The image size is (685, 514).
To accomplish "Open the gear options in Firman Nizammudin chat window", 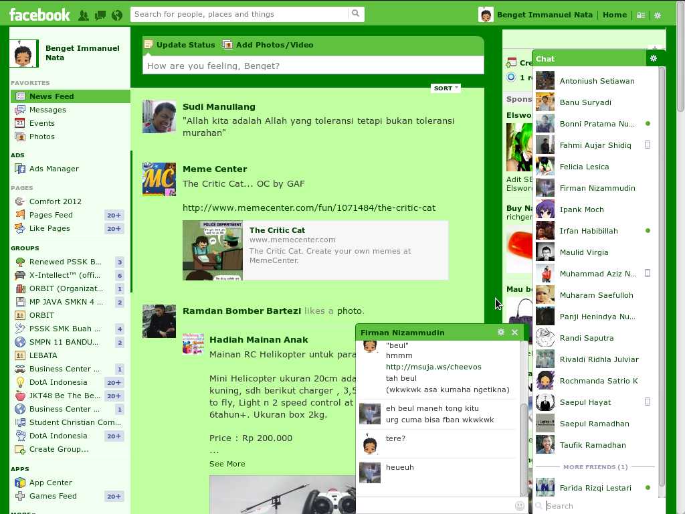I will click(500, 332).
